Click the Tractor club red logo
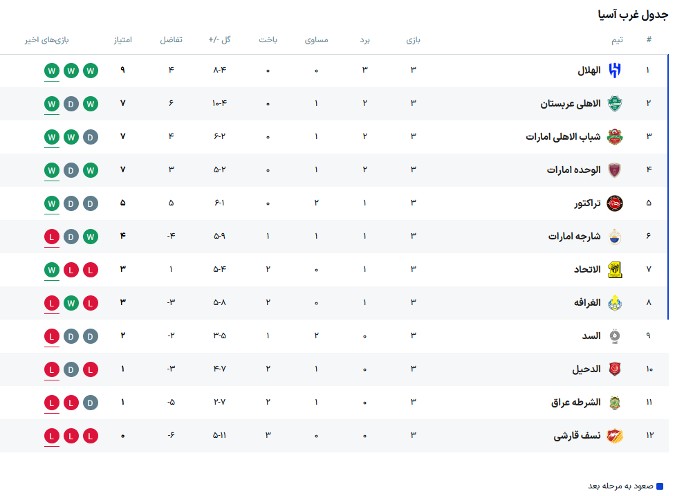 (x=615, y=203)
